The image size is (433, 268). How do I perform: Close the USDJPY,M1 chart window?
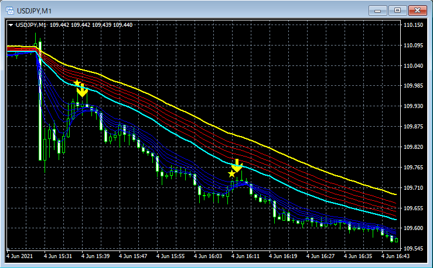418,11
